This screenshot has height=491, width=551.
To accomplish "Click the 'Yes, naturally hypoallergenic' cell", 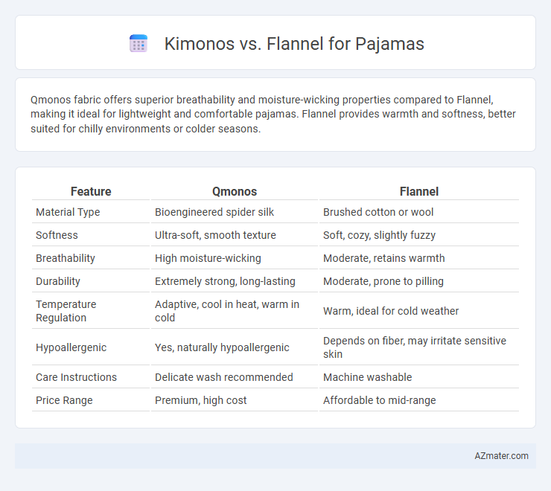I will 222,347.
